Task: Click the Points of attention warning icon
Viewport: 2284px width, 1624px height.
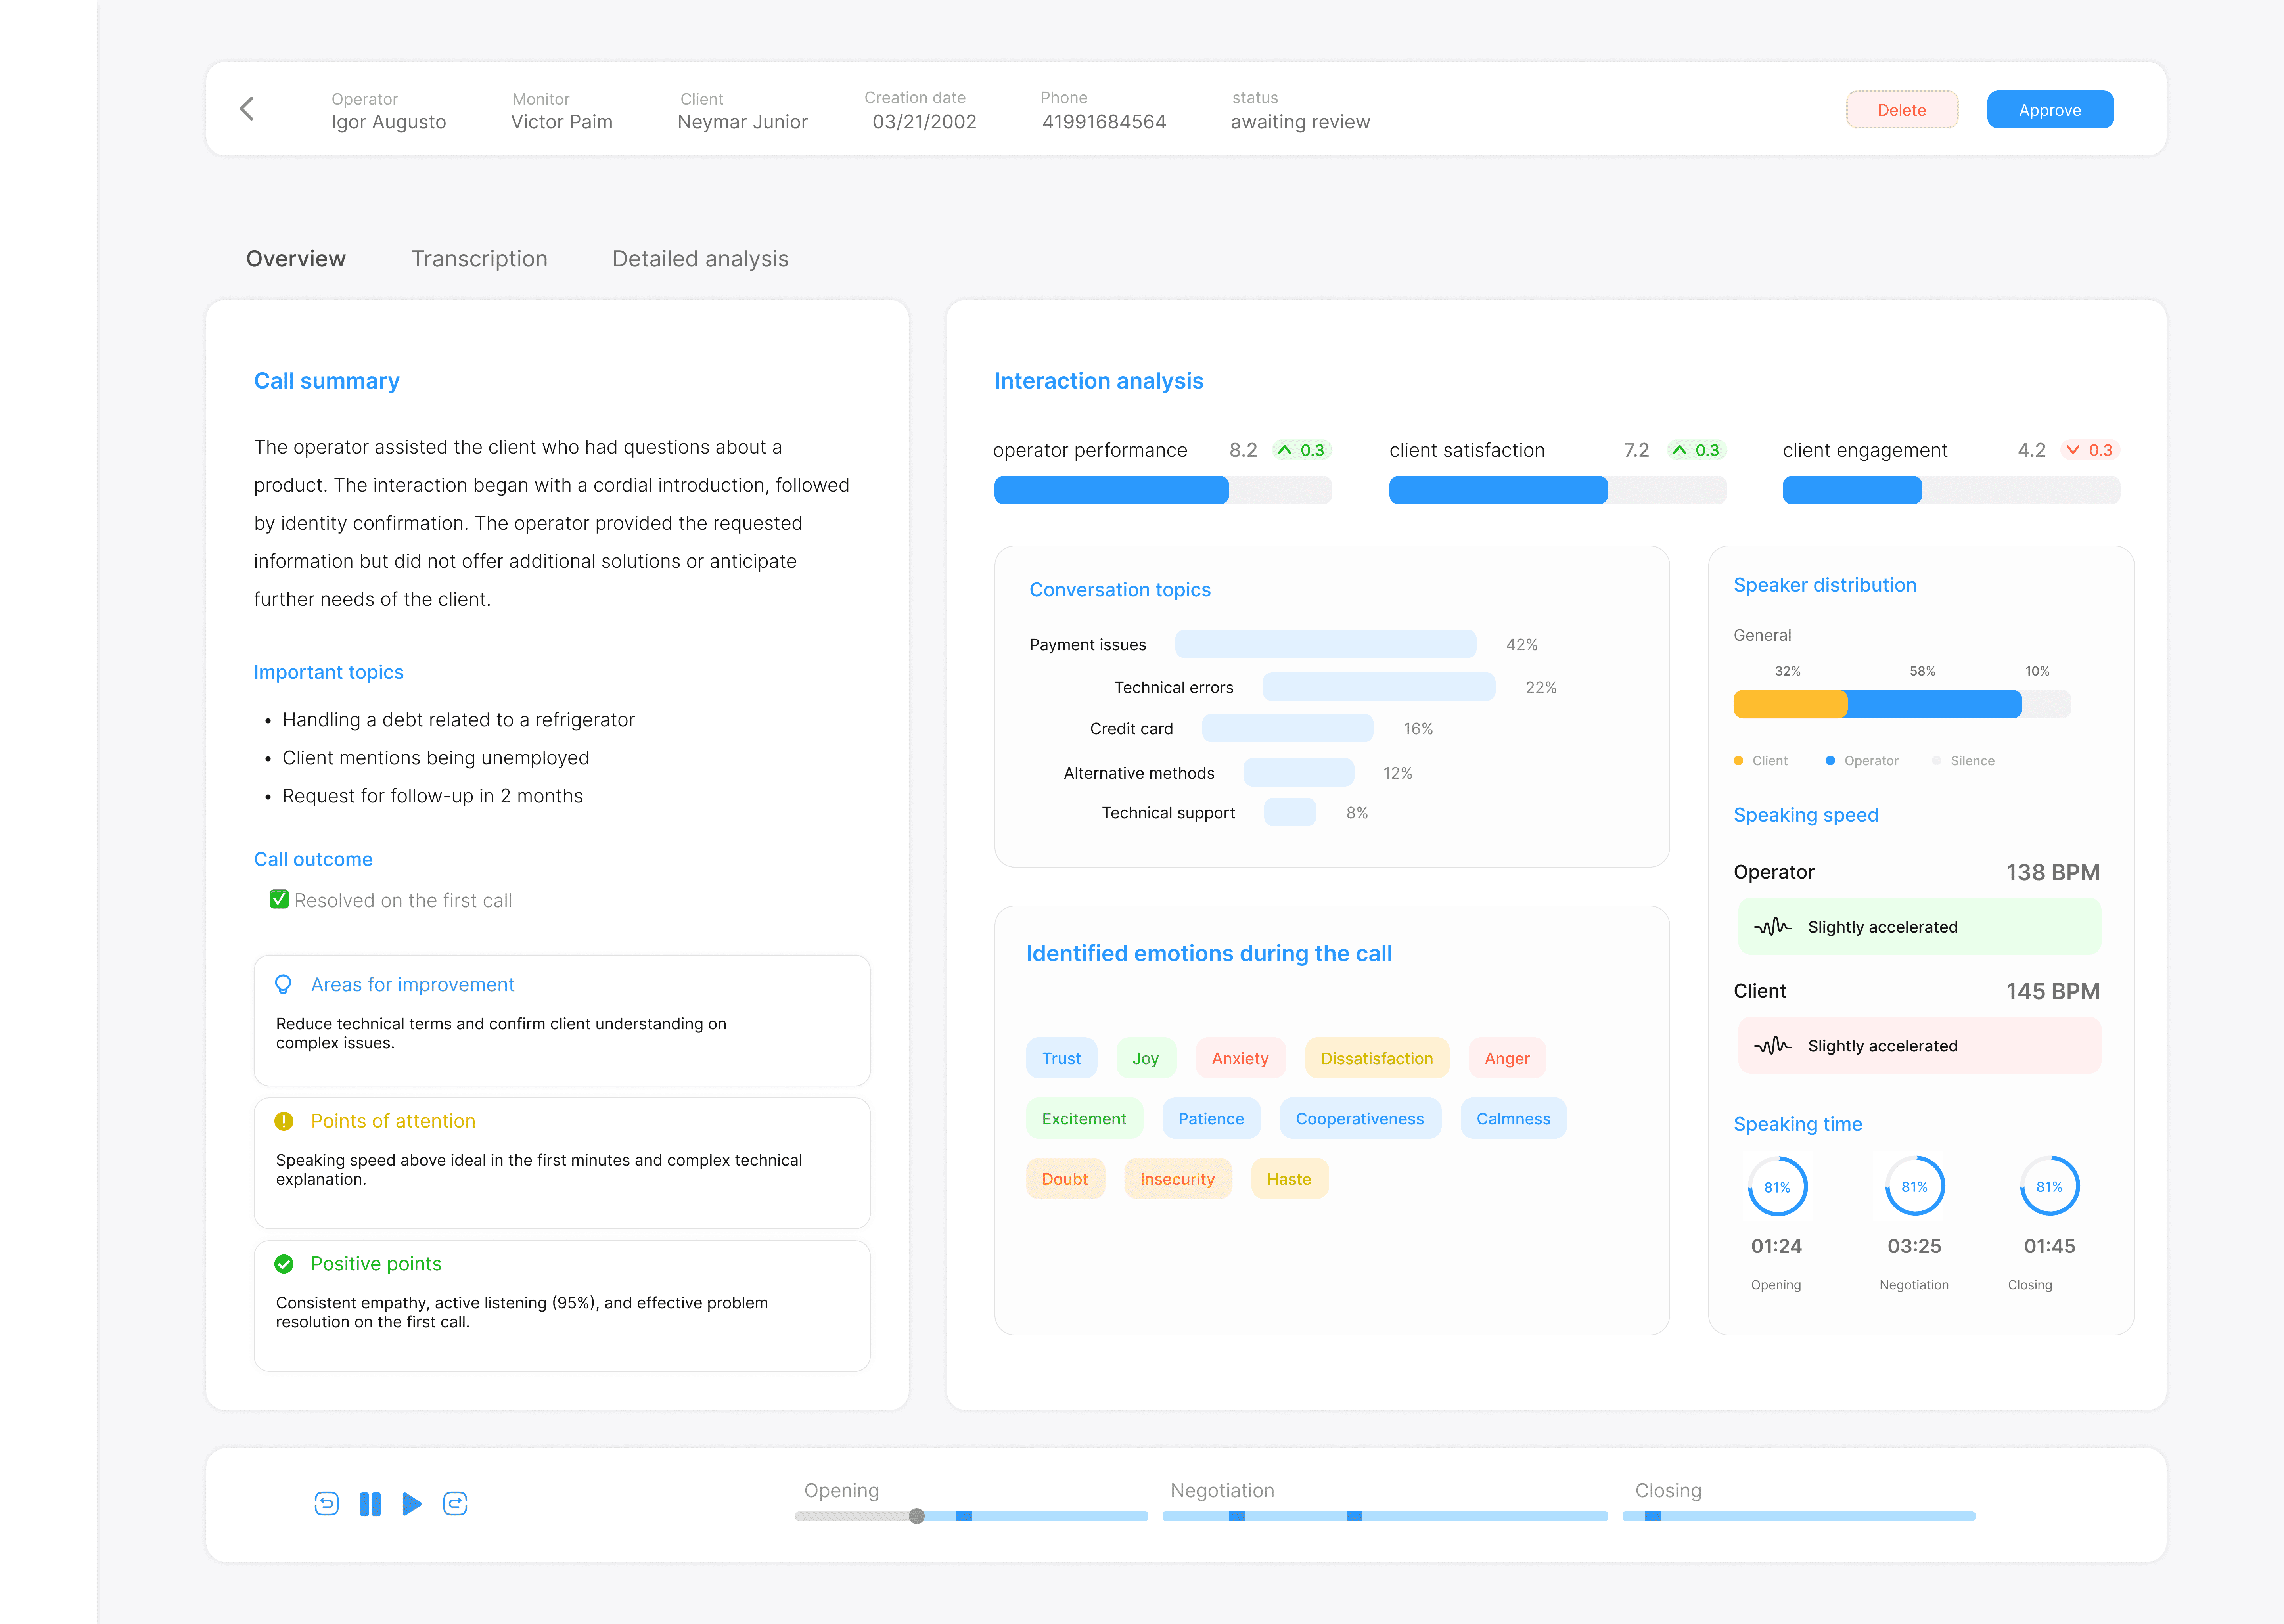Action: [x=284, y=1121]
